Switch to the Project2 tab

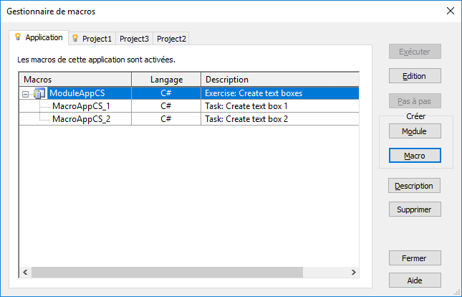pyautogui.click(x=171, y=39)
